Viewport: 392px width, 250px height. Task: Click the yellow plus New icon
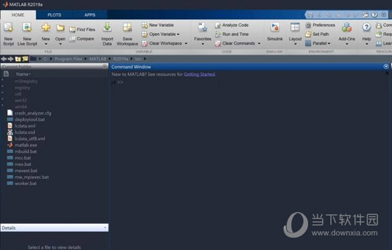tap(46, 27)
